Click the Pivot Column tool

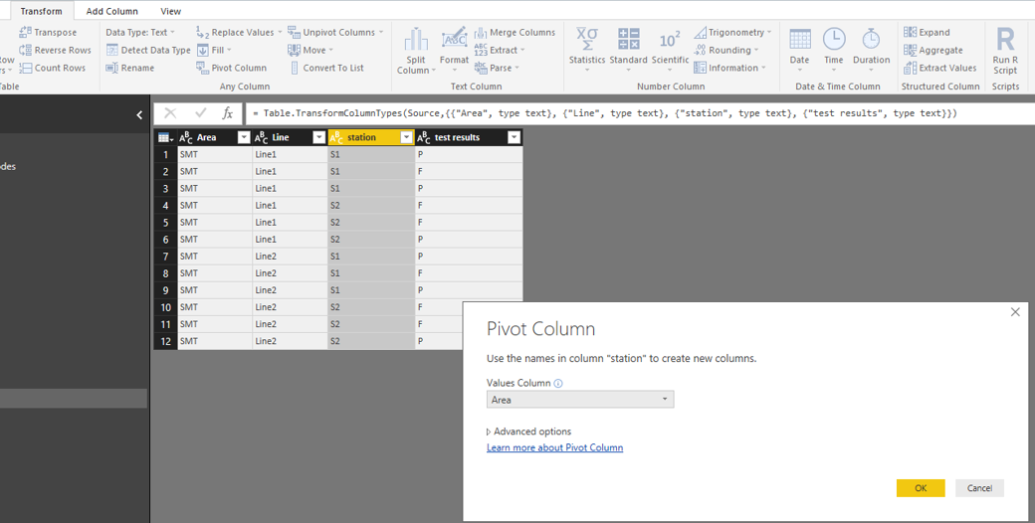click(x=231, y=68)
